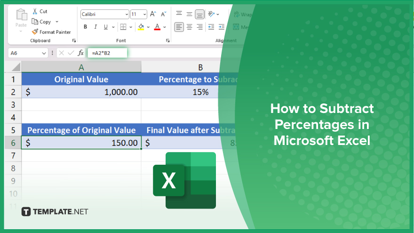
Task: Click the Wrap Text icon
Action: [x=236, y=14]
